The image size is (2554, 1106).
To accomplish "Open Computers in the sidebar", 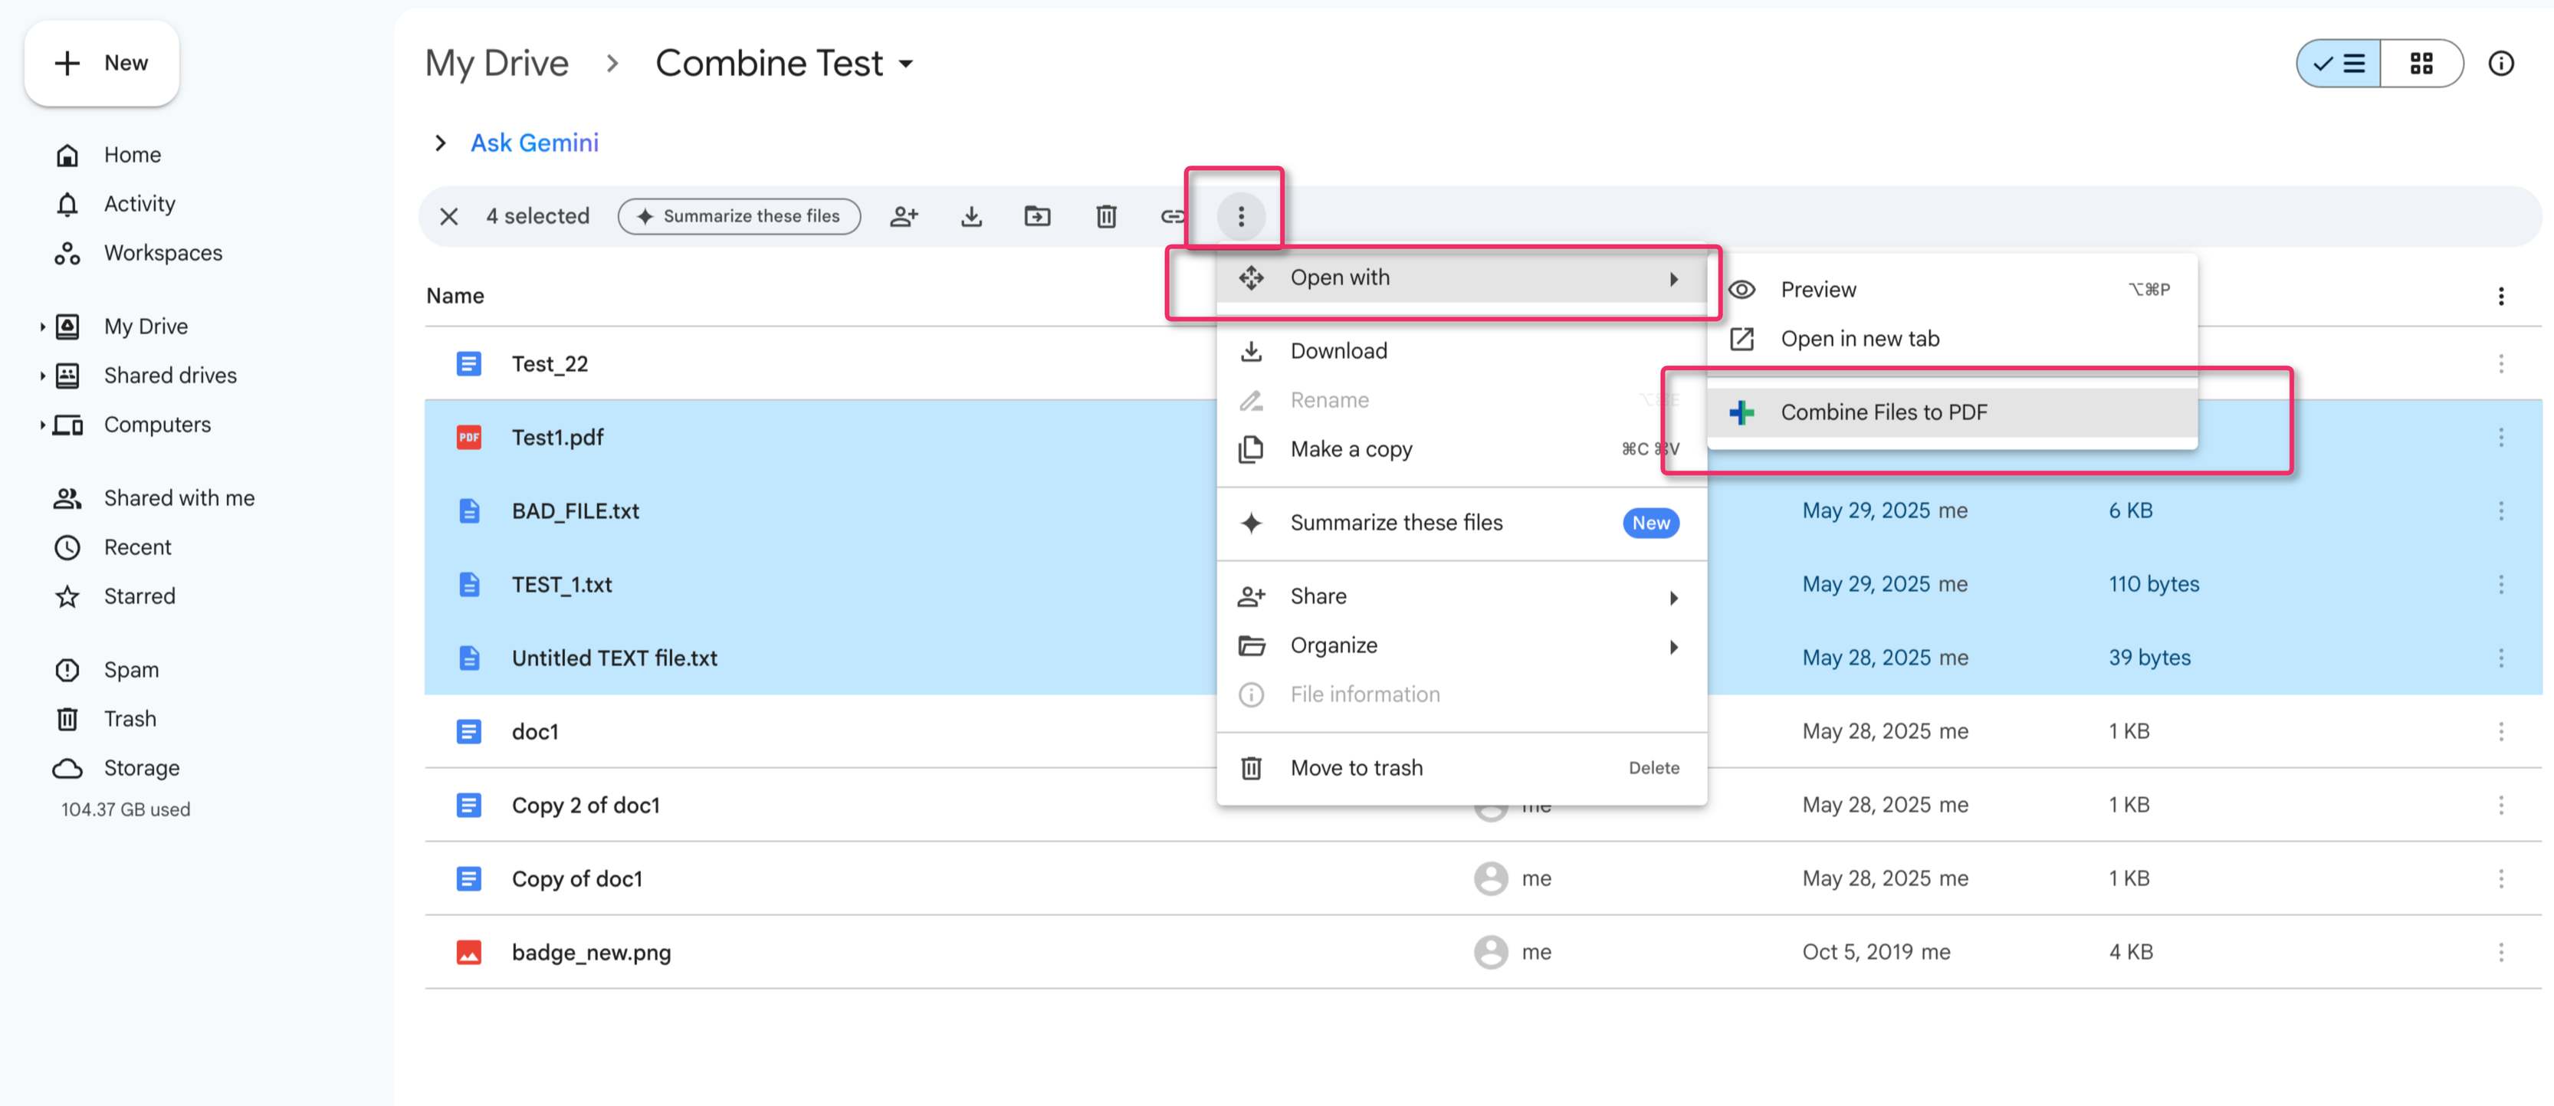I will pos(156,424).
